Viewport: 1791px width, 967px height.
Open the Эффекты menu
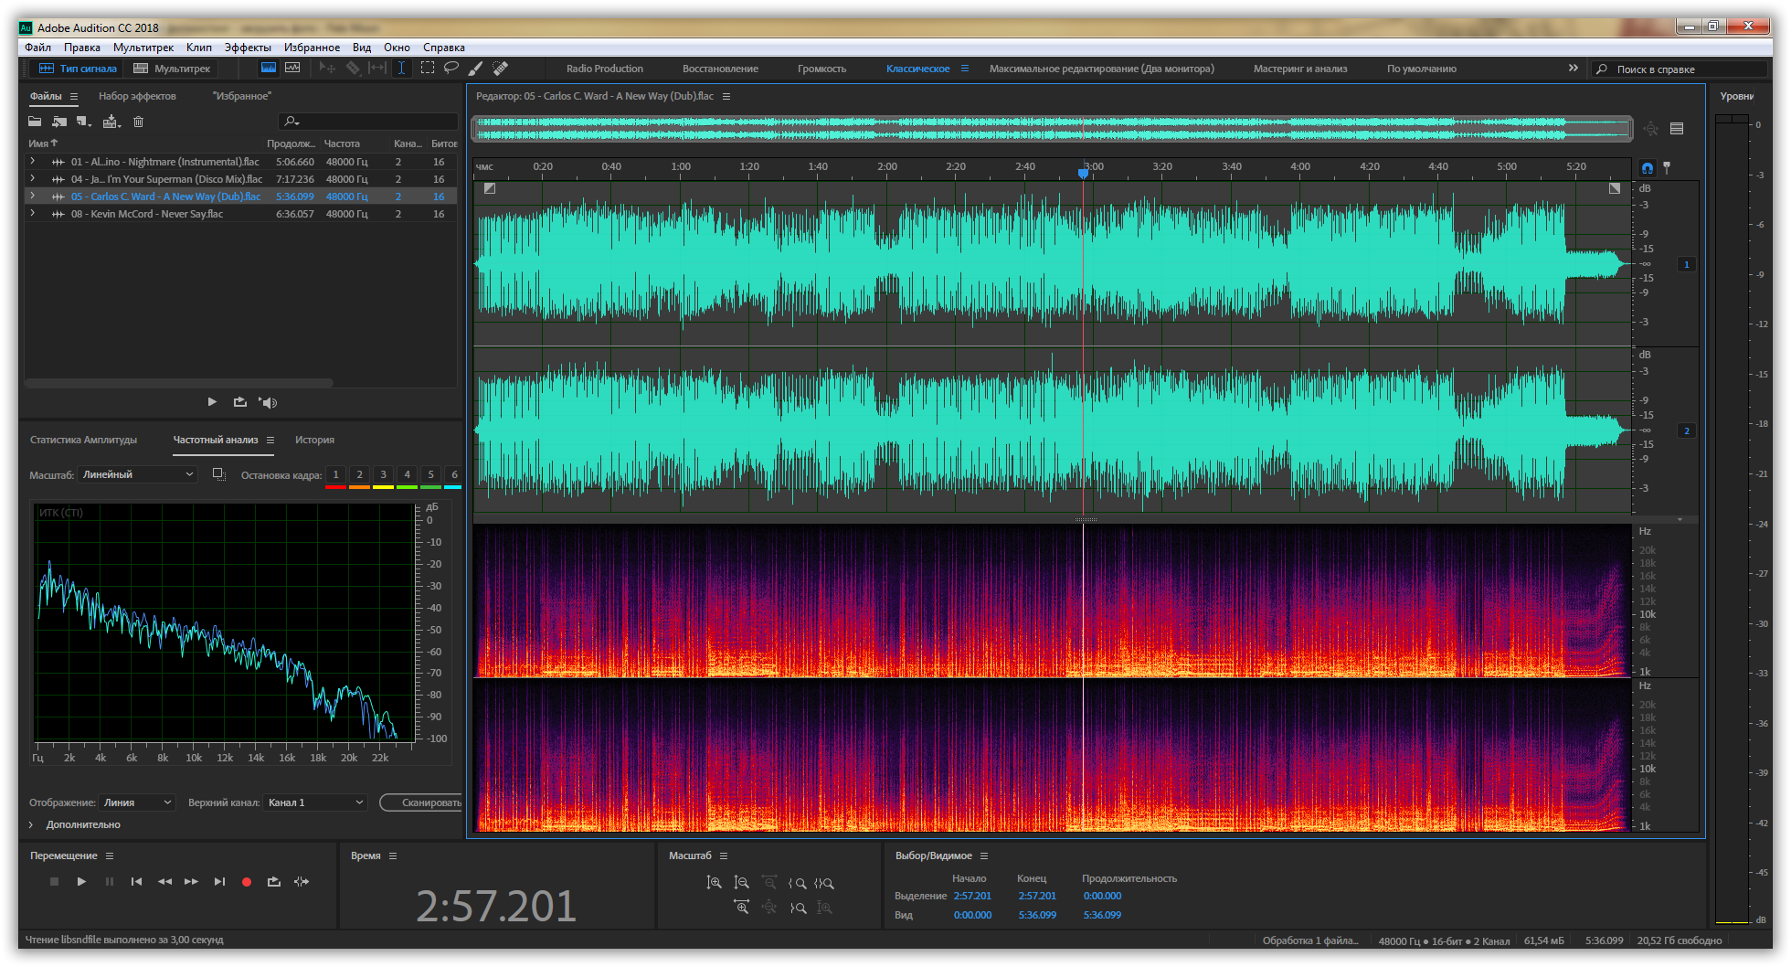click(x=248, y=48)
